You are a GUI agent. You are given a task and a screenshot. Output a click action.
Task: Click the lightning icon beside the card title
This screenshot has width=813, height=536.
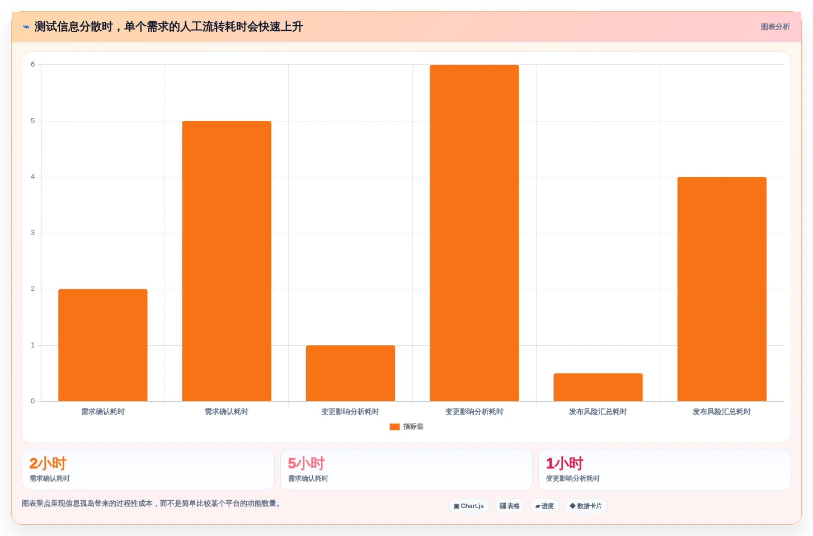coord(26,27)
